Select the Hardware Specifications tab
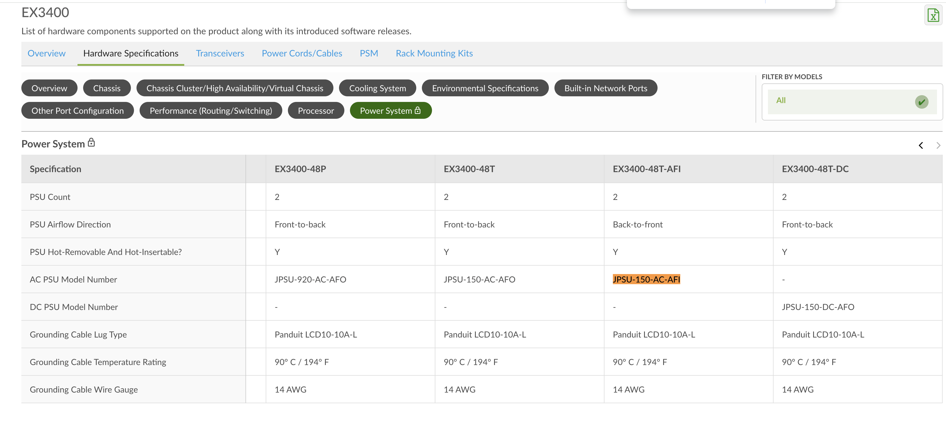 click(131, 53)
